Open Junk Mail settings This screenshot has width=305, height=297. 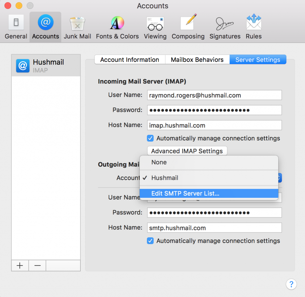[x=77, y=26]
